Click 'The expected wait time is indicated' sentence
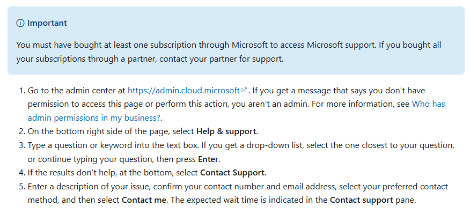This screenshot has width=470, height=221. coord(241,201)
